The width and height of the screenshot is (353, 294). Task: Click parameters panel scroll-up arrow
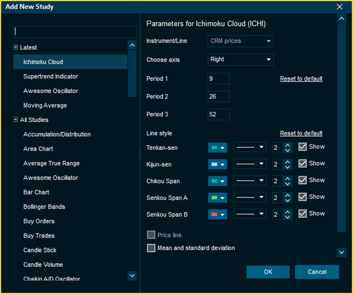point(341,18)
